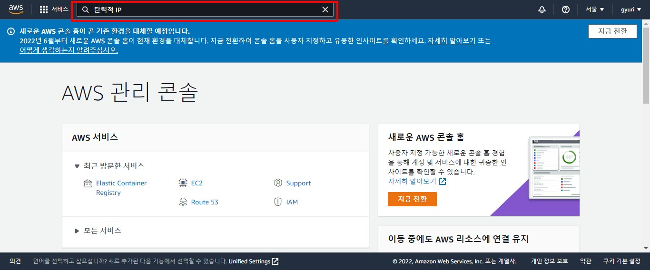Viewport: 650px width, 270px height.
Task: Open 약관 footer link
Action: point(586,261)
